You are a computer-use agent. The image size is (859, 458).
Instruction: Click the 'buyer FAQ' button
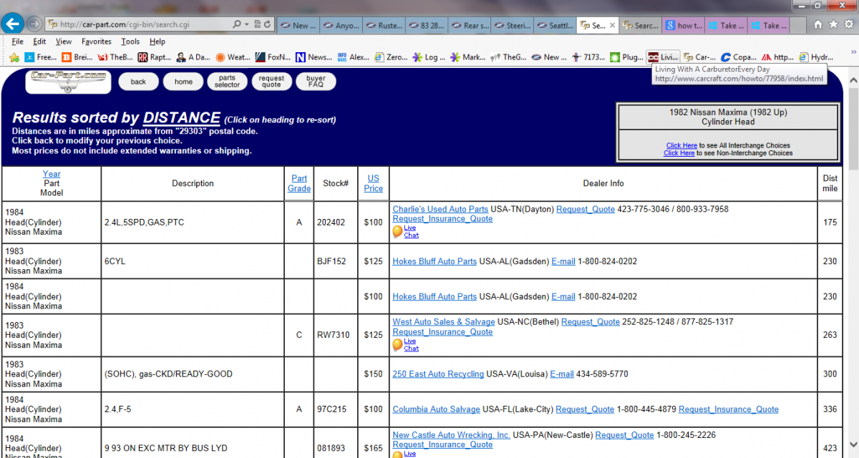click(x=316, y=82)
